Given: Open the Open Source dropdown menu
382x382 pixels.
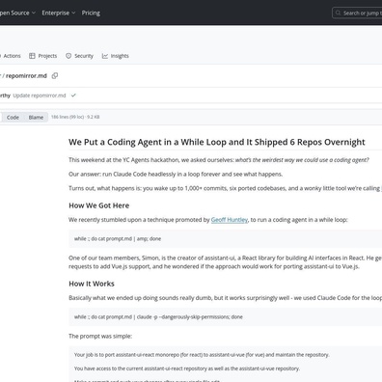Looking at the screenshot, I should [16, 13].
